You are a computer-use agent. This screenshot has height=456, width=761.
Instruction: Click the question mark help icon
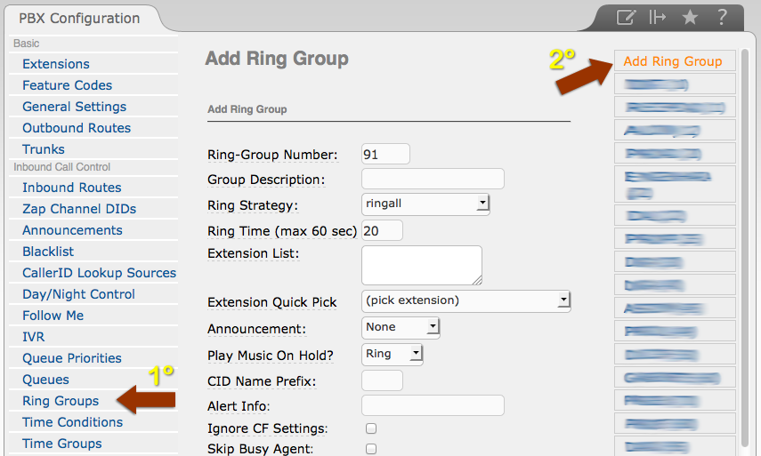point(722,17)
